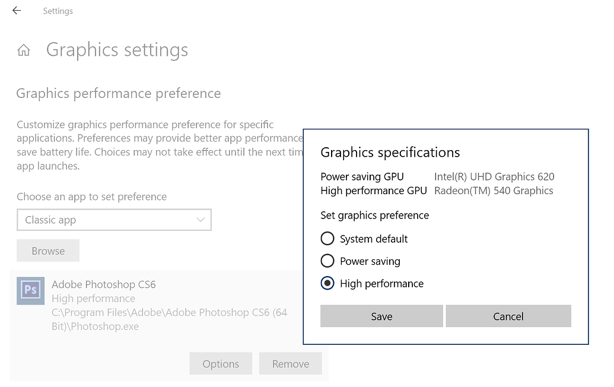Open Options for Adobe Photoshop CS6
The image size is (614, 387).
(221, 363)
